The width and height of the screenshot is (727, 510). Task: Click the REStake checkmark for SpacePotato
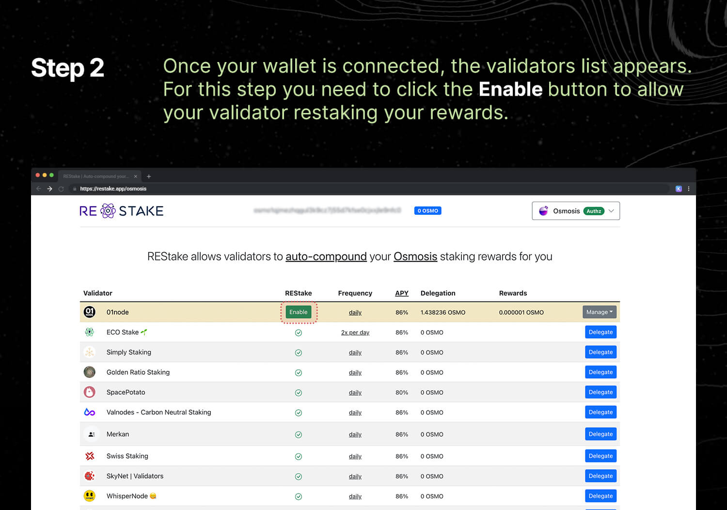point(299,393)
